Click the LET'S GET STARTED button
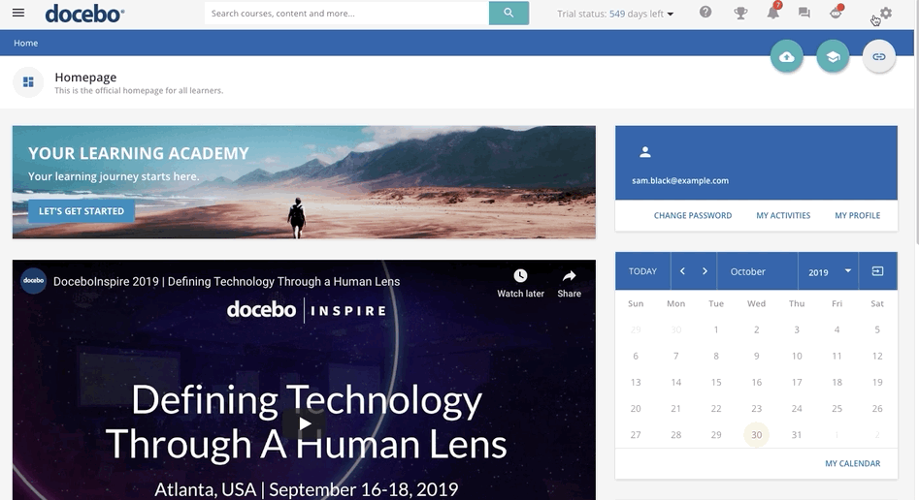This screenshot has height=500, width=919. coord(82,211)
